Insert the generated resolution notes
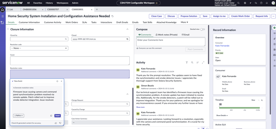 58,116
